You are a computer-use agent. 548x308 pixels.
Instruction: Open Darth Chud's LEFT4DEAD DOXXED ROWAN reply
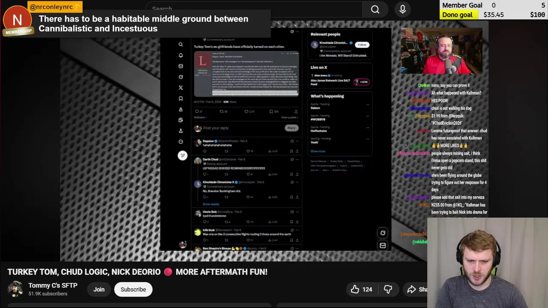click(234, 168)
